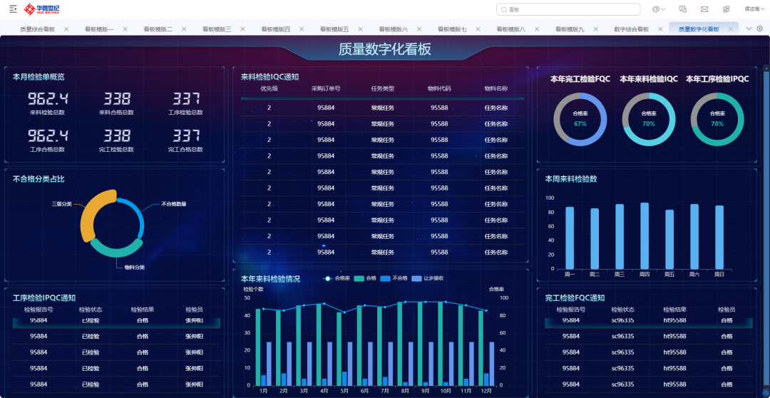Click the 12月 不合格 bar
770x398 pixels.
point(486,379)
